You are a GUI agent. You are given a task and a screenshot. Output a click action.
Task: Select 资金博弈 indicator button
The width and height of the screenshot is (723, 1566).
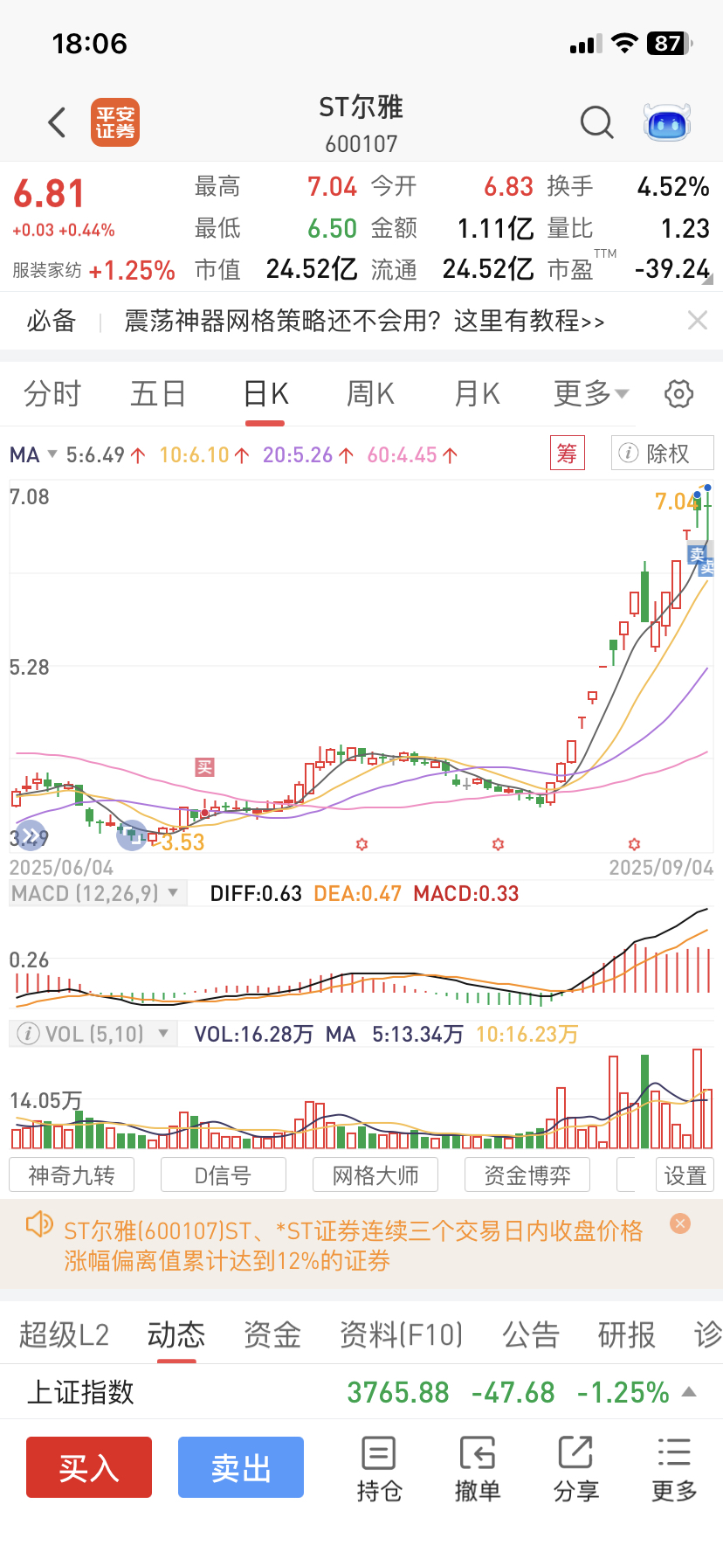coord(527,1175)
